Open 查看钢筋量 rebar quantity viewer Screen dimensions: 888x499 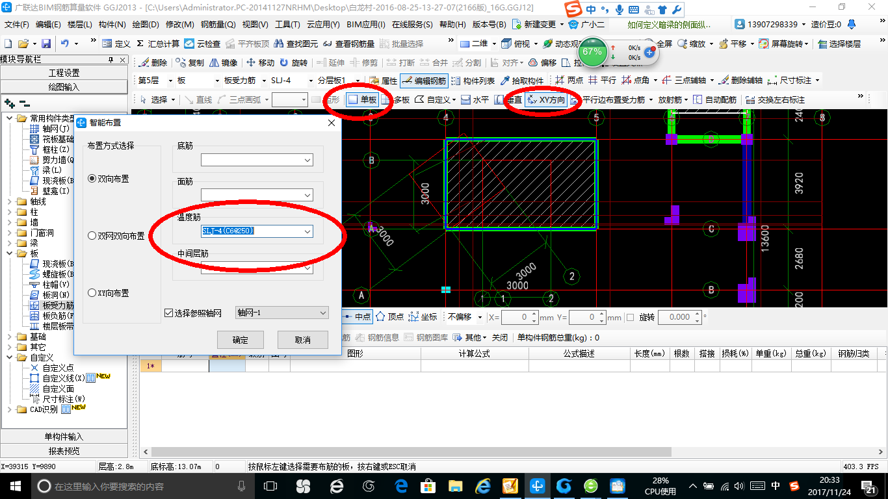[348, 44]
